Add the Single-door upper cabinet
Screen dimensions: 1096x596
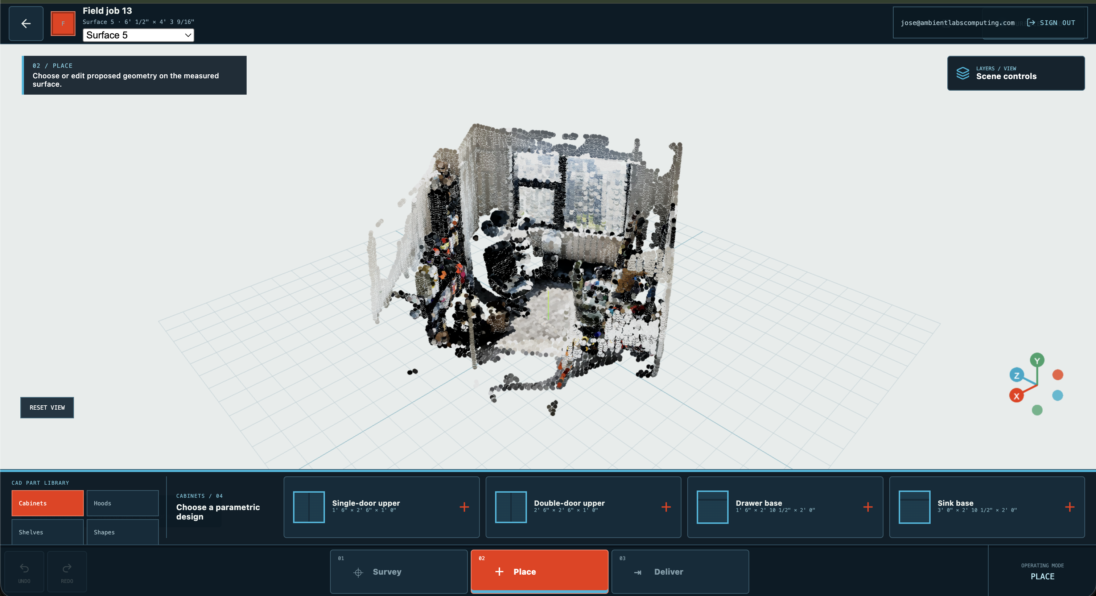tap(464, 507)
